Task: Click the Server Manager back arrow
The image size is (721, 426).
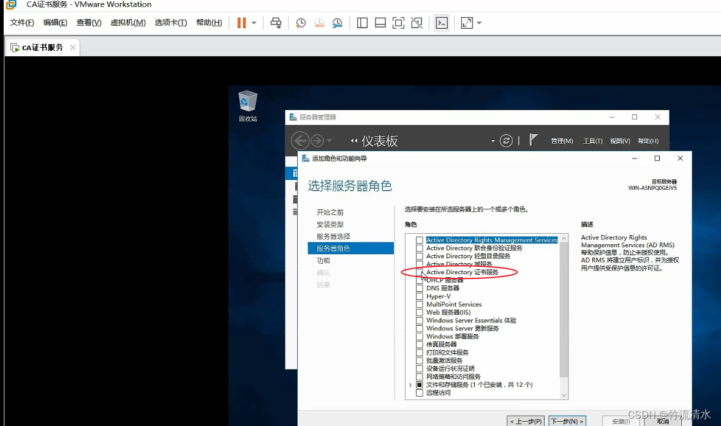Action: coord(300,141)
